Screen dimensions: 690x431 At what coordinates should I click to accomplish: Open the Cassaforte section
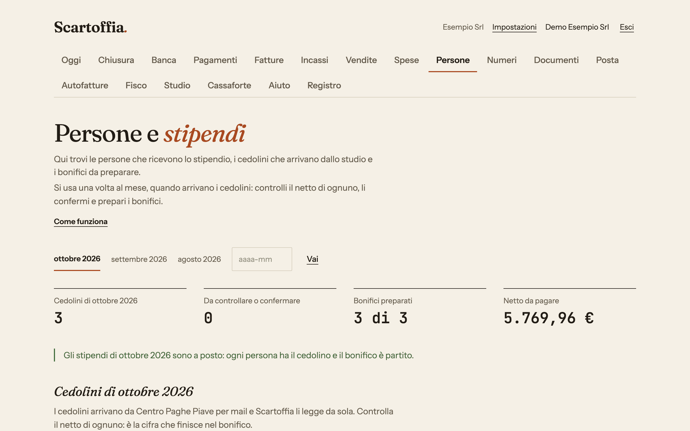coord(229,85)
